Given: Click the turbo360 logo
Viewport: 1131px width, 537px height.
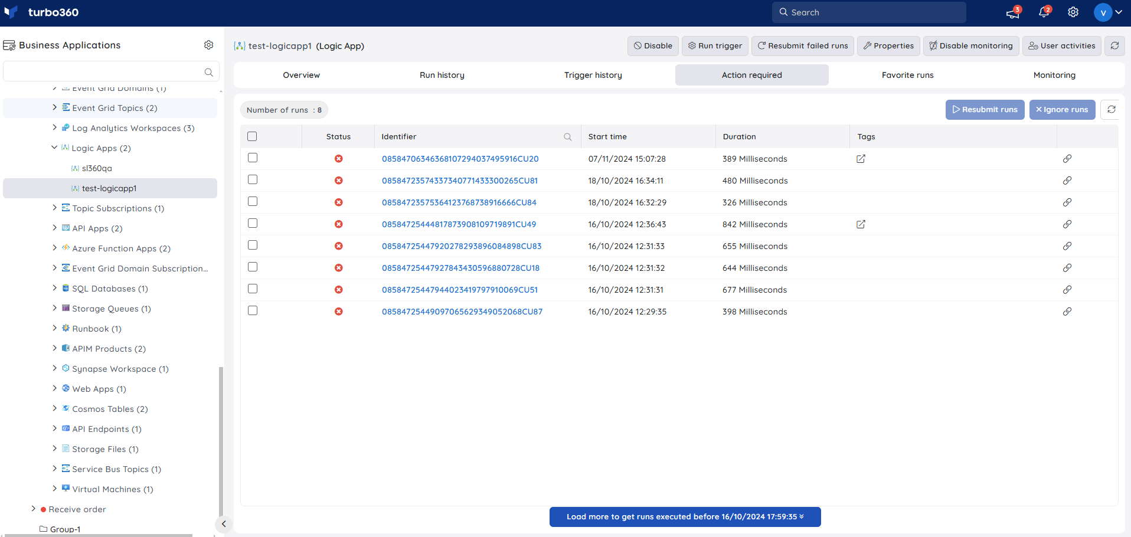Looking at the screenshot, I should pos(41,12).
